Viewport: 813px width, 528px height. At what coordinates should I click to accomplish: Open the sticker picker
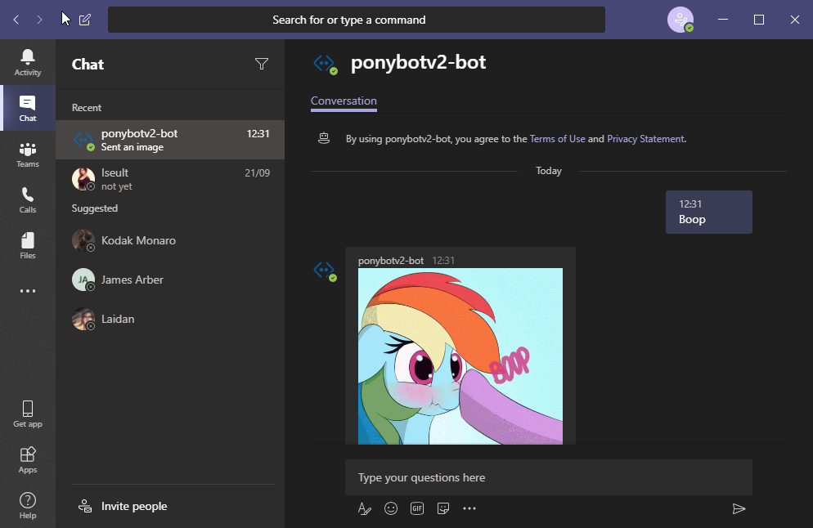[x=443, y=509]
